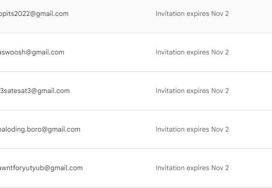Image resolution: width=272 pixels, height=188 pixels.
Task: Click the pits2022@gmail.com email address
Action: tap(34, 13)
